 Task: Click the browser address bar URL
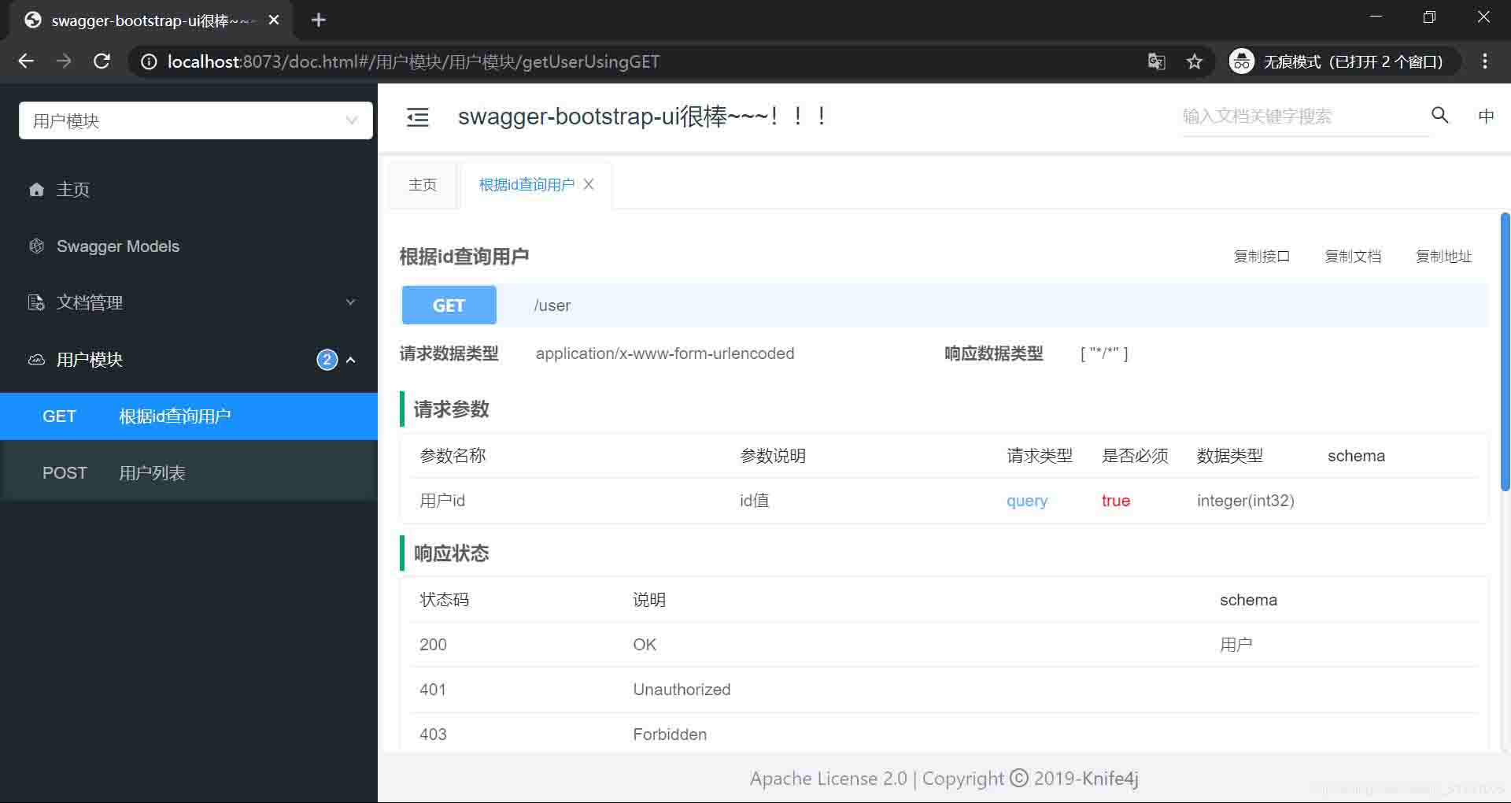[x=413, y=61]
